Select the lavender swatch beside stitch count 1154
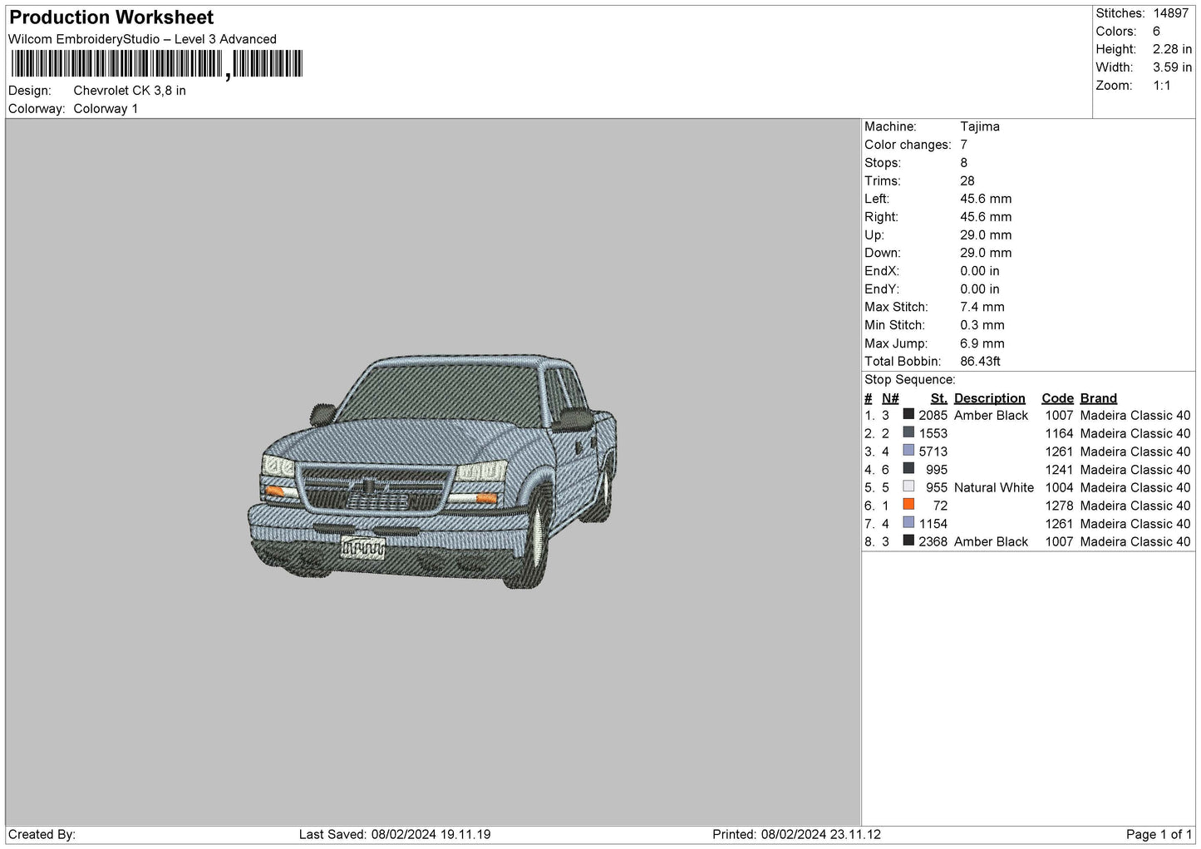This screenshot has height=849, width=1201. point(908,523)
